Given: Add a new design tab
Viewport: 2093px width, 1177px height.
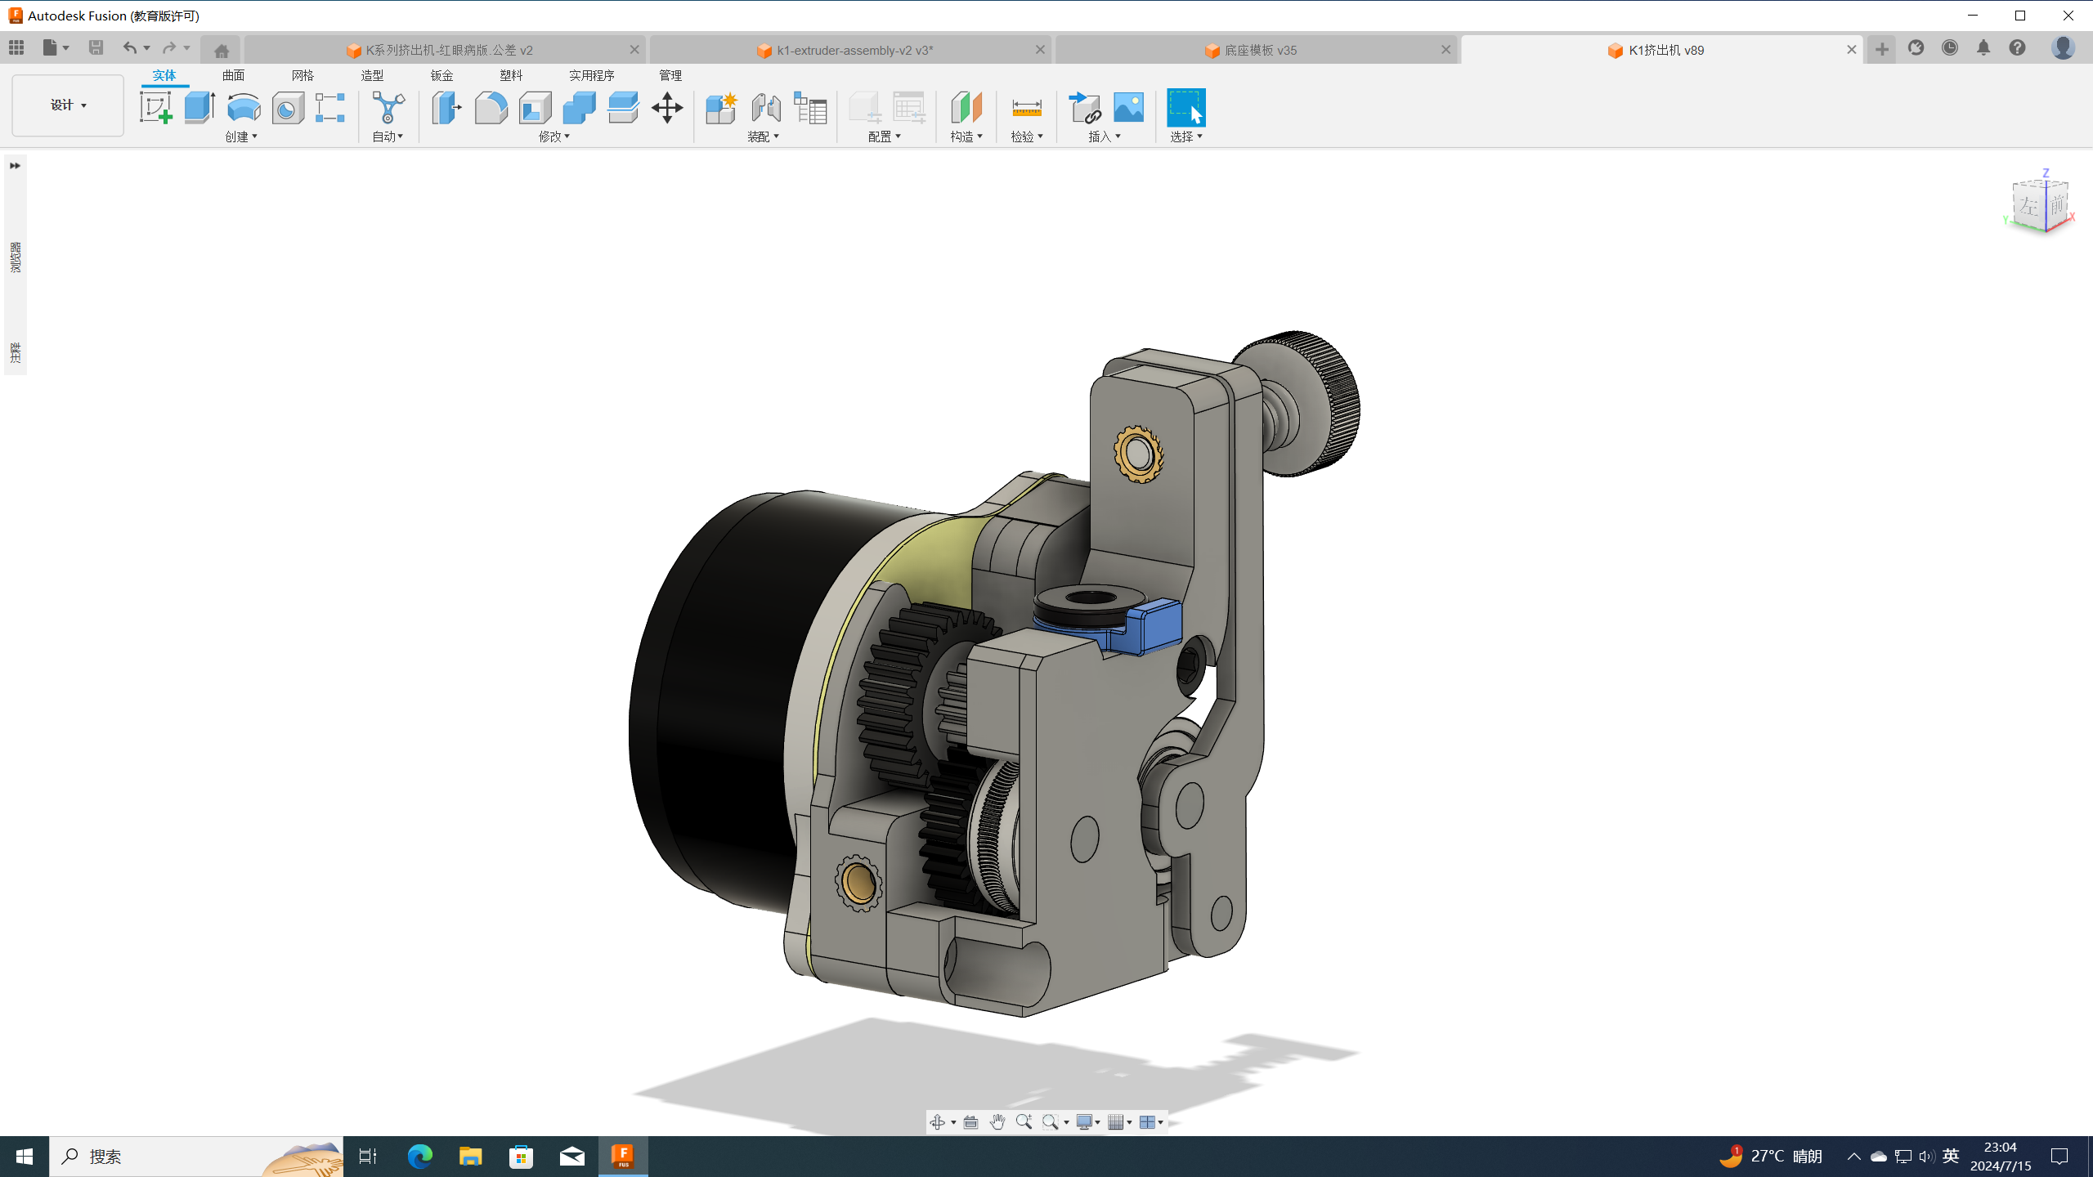Looking at the screenshot, I should point(1882,50).
